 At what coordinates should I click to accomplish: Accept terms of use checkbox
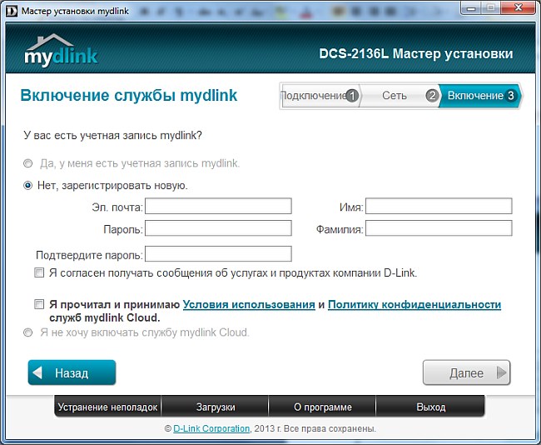(x=39, y=305)
